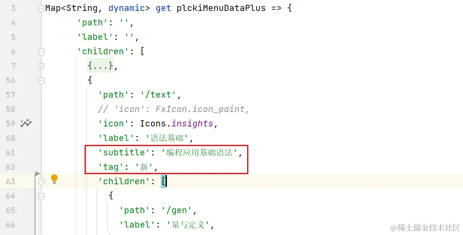Click the '/text' path string
The width and height of the screenshot is (463, 235).
click(159, 95)
